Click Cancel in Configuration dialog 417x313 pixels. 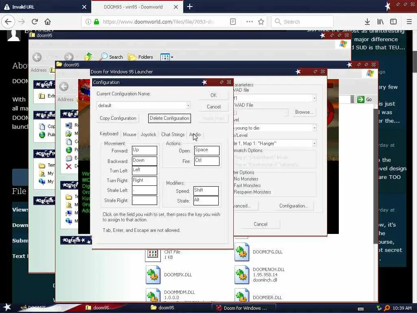213,106
